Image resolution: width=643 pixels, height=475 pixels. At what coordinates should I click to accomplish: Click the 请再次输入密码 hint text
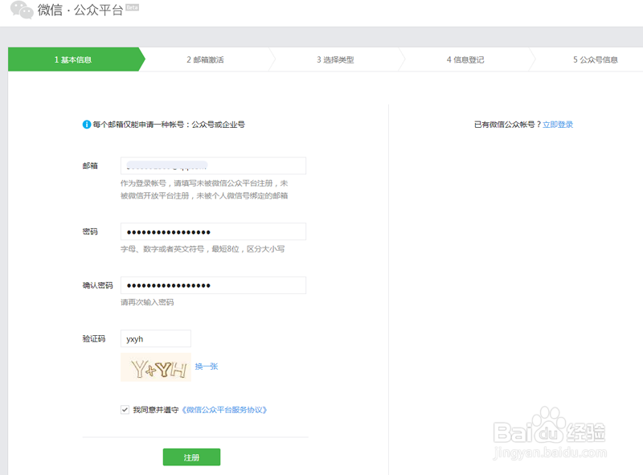pos(147,302)
